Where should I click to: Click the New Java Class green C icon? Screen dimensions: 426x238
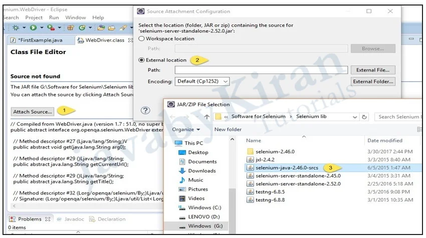pos(82,27)
